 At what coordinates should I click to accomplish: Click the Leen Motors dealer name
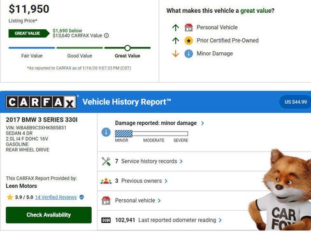pyautogui.click(x=22, y=186)
